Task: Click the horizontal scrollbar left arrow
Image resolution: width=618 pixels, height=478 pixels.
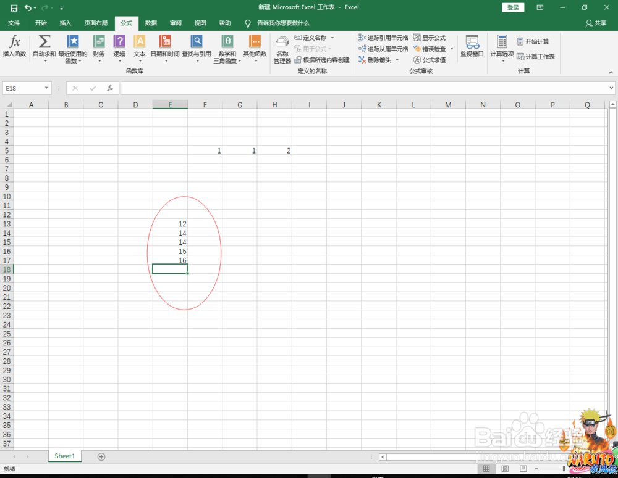Action: click(x=383, y=457)
